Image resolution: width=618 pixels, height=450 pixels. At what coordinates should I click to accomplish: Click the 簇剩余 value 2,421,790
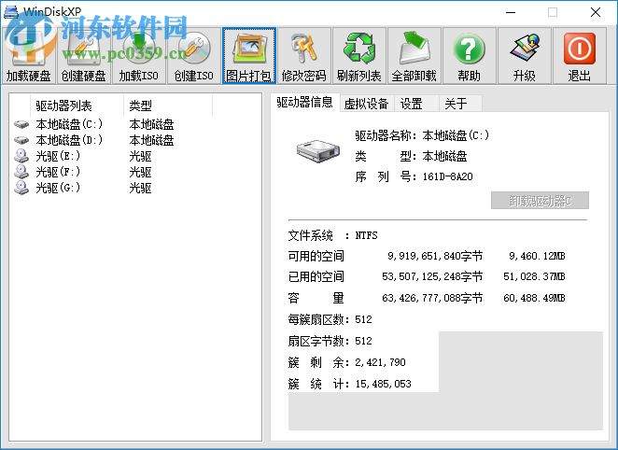point(380,362)
